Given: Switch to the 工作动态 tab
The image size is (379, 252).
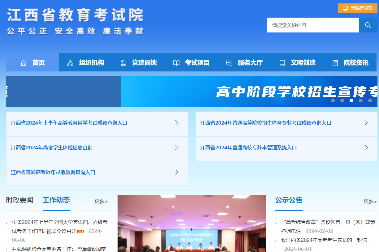Looking at the screenshot, I should pyautogui.click(x=56, y=200).
